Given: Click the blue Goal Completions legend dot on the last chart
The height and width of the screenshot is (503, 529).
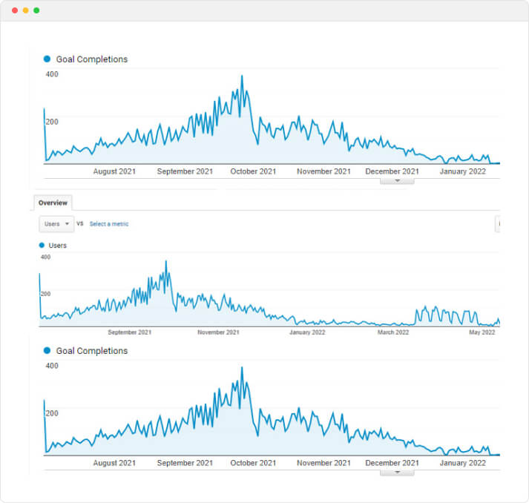Looking at the screenshot, I should tap(47, 351).
